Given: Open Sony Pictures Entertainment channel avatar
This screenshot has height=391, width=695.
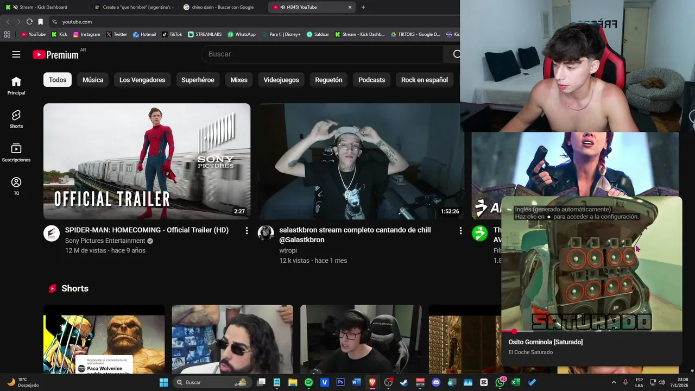Looking at the screenshot, I should point(52,234).
